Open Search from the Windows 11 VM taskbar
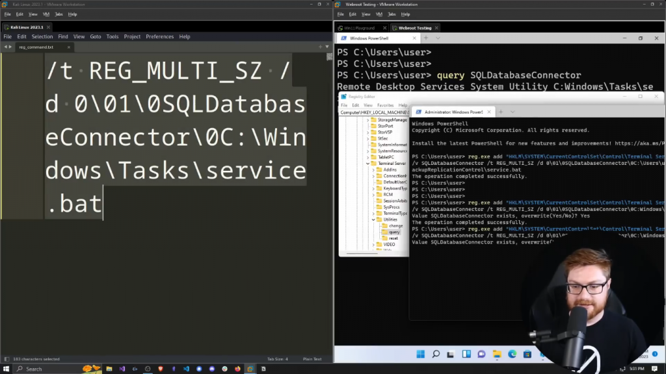Screen dimensions: 666x374 coord(436,354)
